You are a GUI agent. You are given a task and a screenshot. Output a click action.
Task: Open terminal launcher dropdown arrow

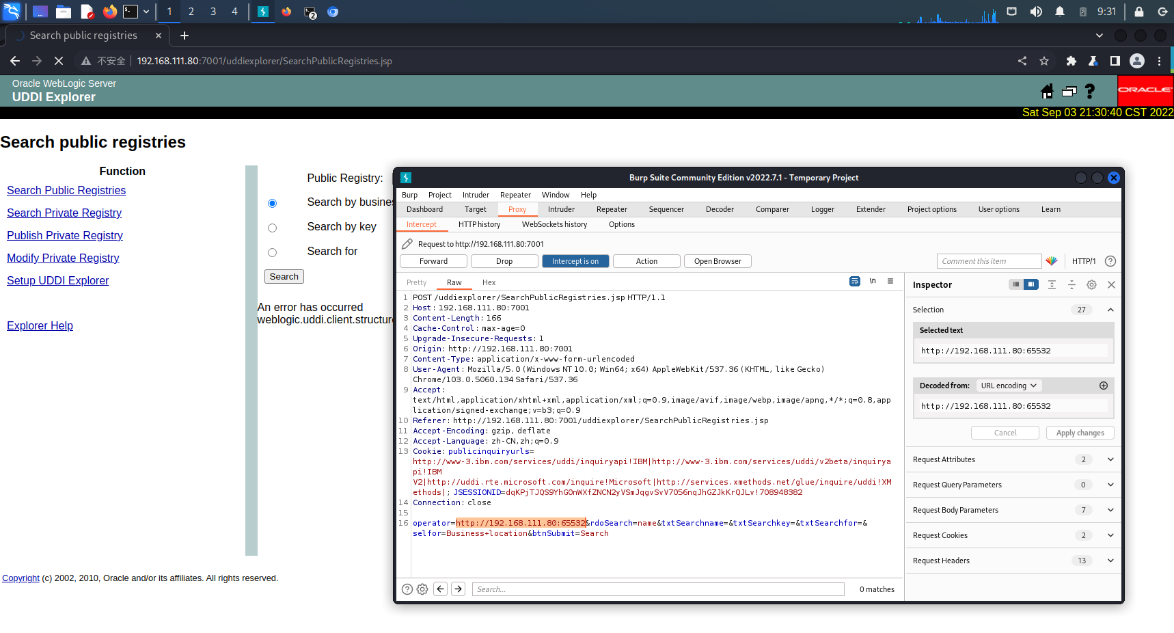(x=146, y=12)
